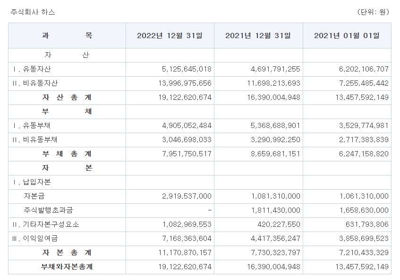Select value 13,457,592,149 in 부채와자본총계 row
This screenshot has width=400, height=280.
362,267
